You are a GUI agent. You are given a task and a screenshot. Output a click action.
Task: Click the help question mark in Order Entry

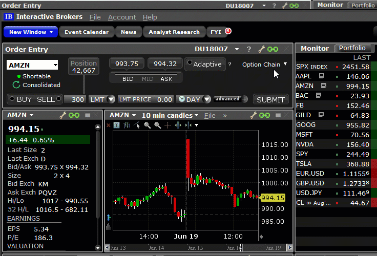click(249, 49)
